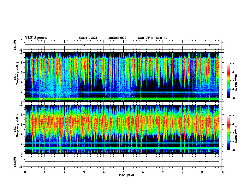Viewport: 250px width, 193px height.
Task: Click the ch.1 voltage waveform trace
Action: coord(122,45)
